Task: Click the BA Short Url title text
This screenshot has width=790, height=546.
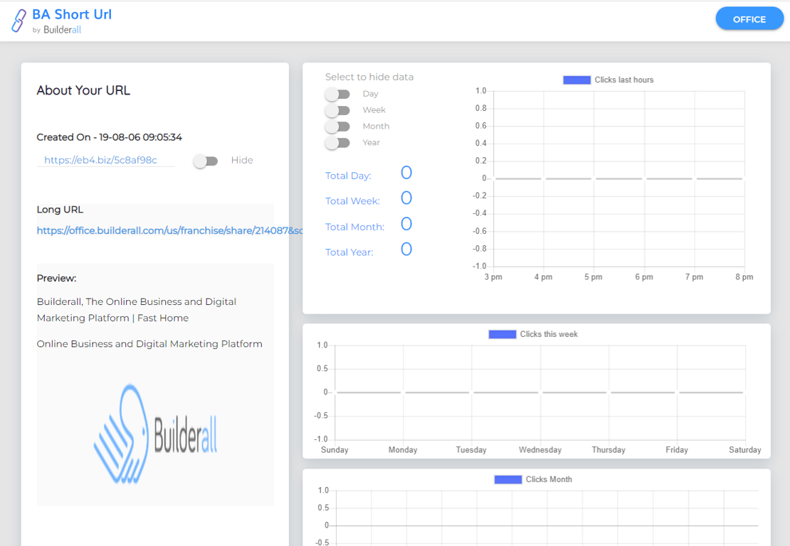Action: click(x=72, y=15)
